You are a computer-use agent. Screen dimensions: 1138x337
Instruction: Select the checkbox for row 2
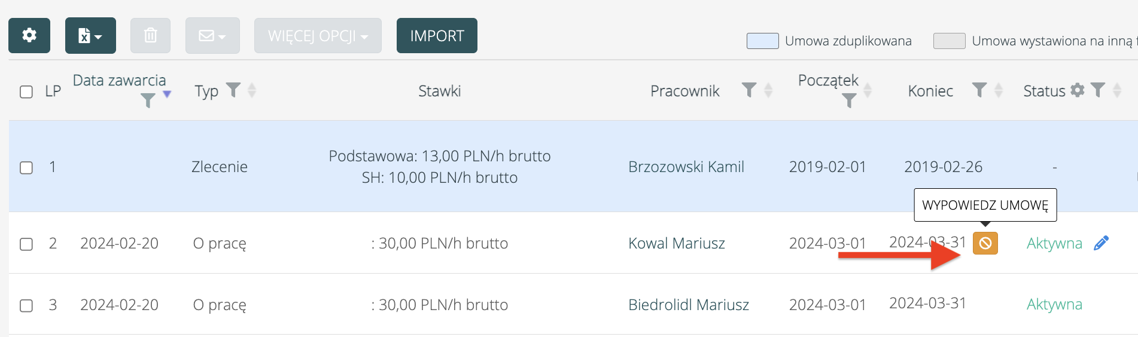[x=26, y=244]
